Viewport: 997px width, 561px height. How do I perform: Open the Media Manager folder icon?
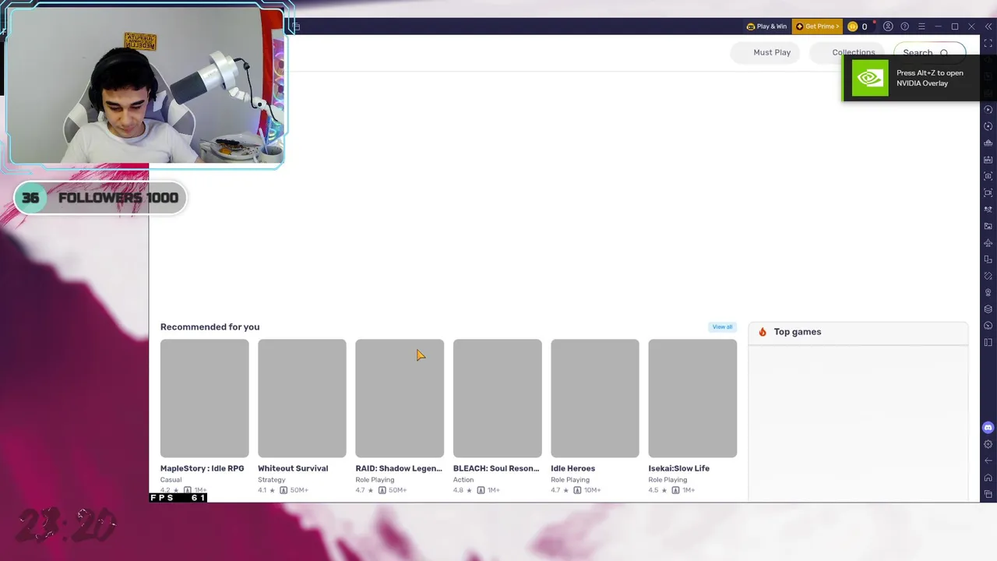(x=988, y=226)
